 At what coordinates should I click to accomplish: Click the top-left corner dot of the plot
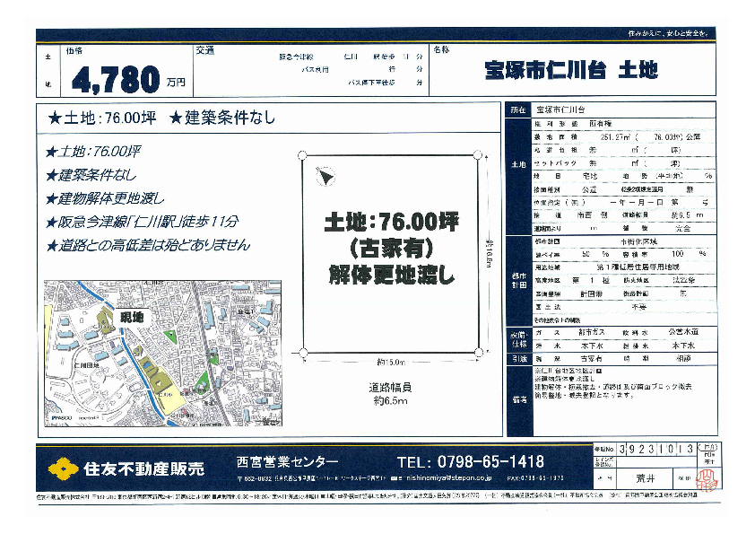[302, 154]
